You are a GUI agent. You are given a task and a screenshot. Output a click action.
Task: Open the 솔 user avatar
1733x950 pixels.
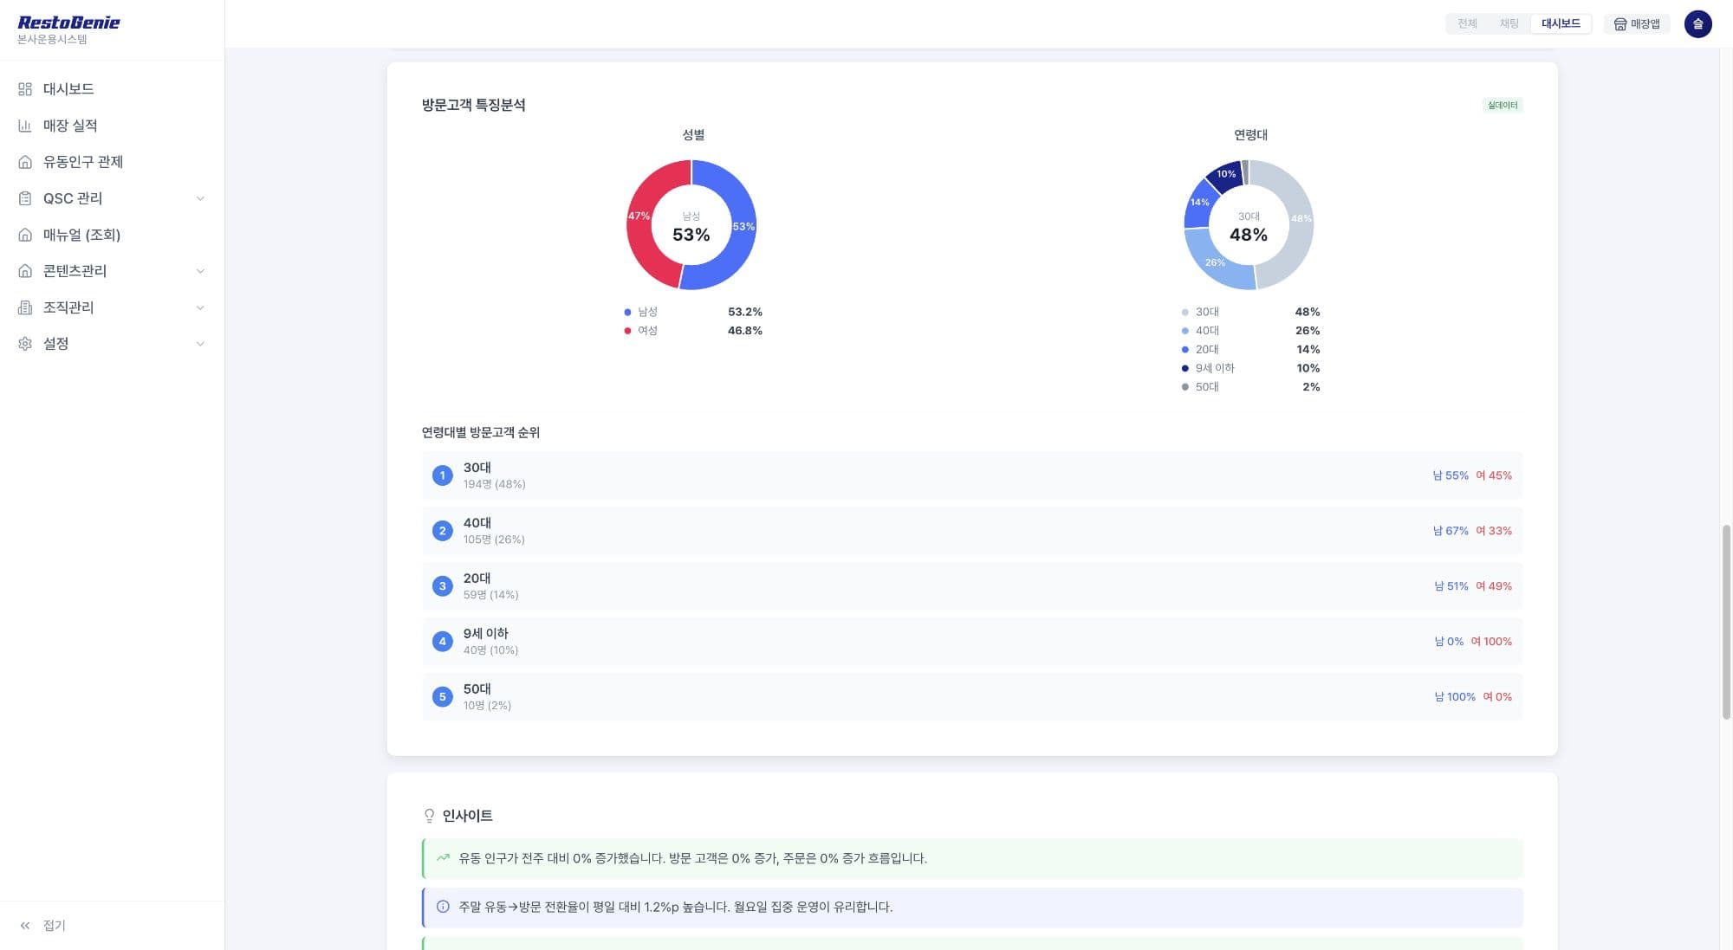[x=1697, y=24]
